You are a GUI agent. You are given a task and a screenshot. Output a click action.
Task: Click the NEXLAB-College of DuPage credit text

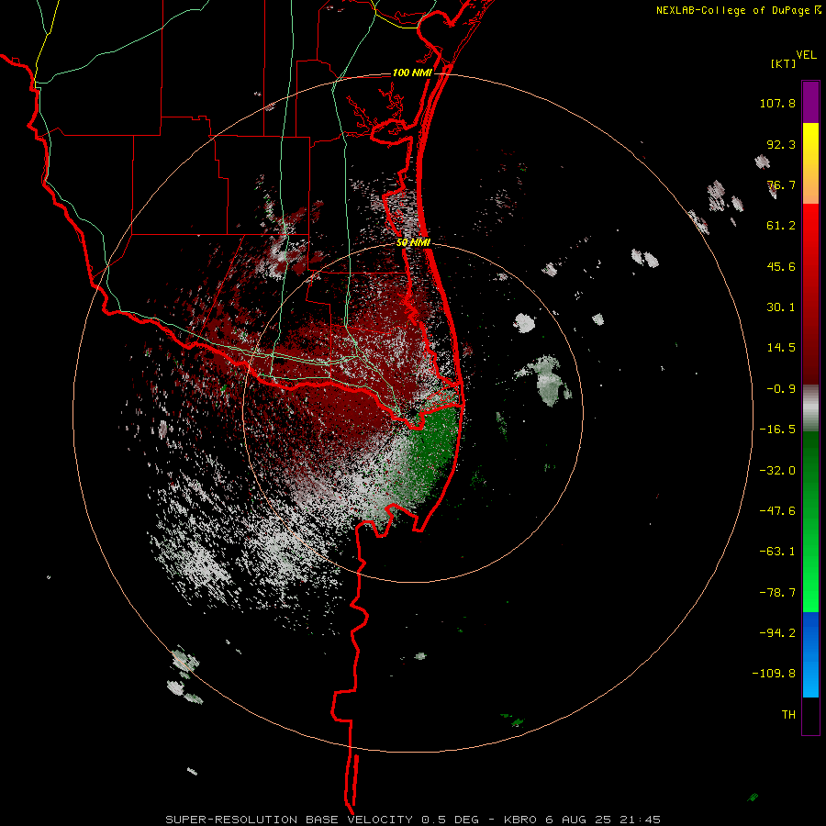[732, 10]
